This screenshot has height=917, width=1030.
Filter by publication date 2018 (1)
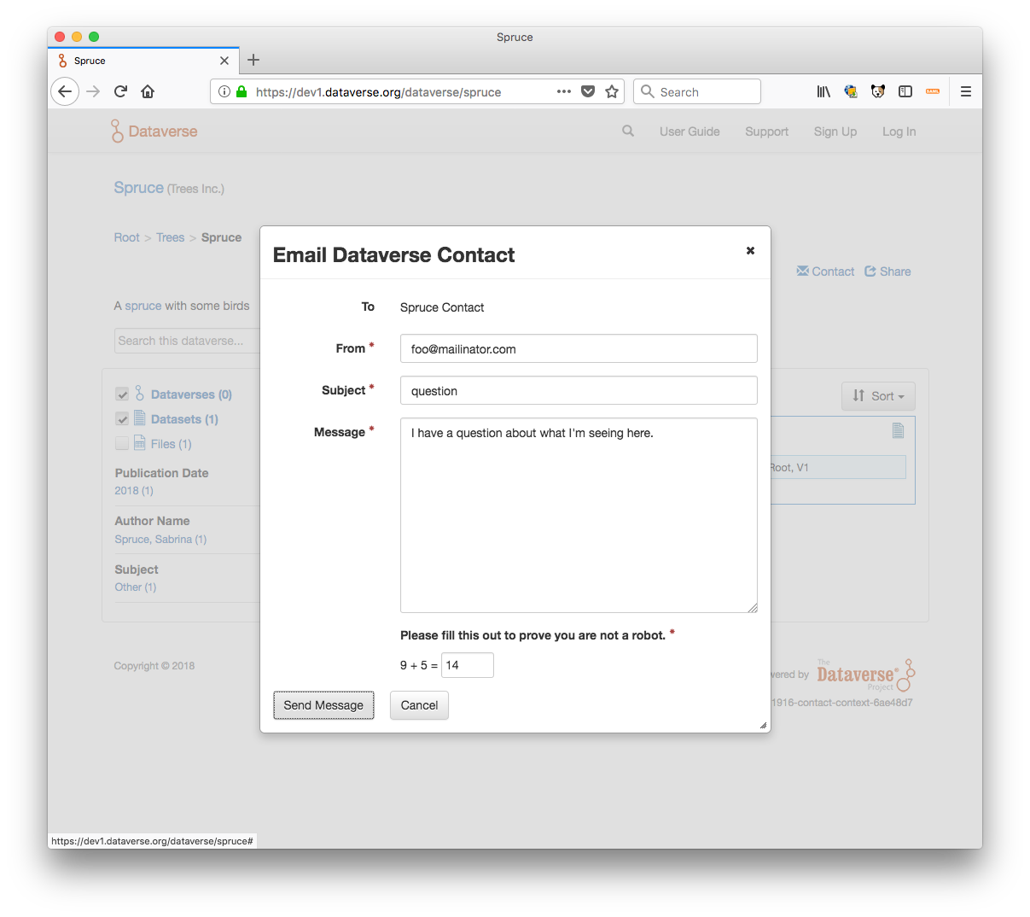click(x=134, y=490)
